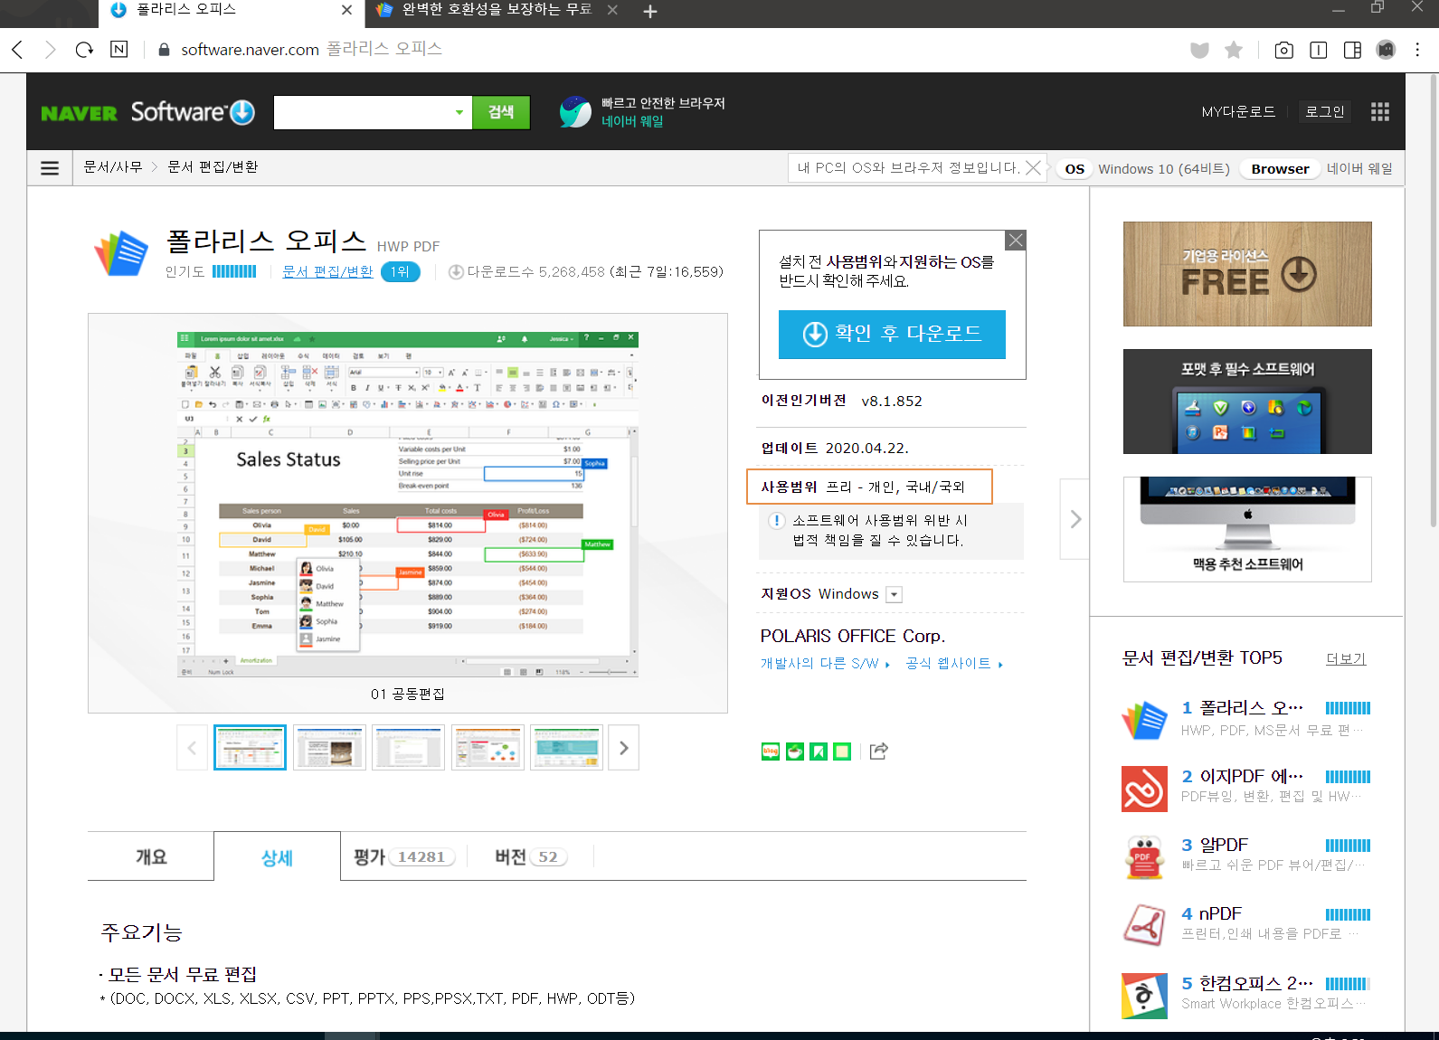Open nPDF list item

tap(1245, 924)
